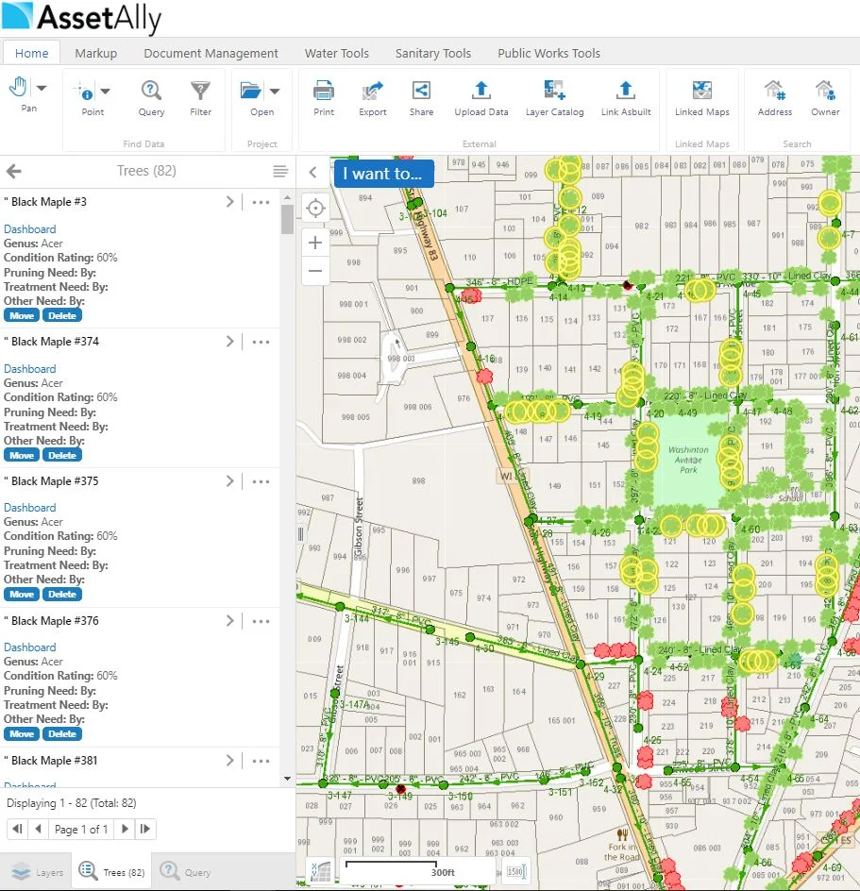Expand the Open project dropdown arrow
The height and width of the screenshot is (891, 860).
point(275,91)
